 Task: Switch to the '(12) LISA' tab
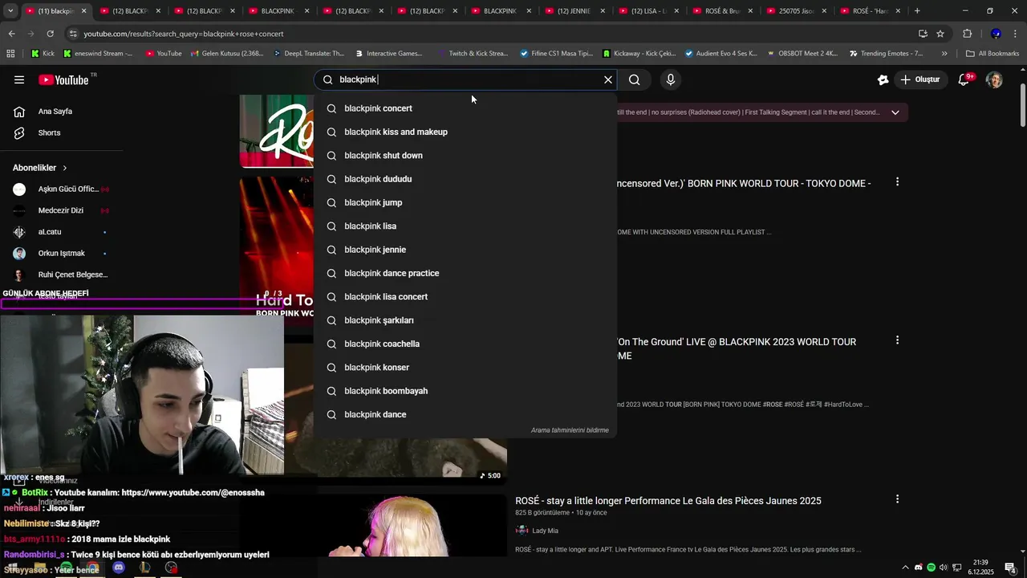click(647, 11)
